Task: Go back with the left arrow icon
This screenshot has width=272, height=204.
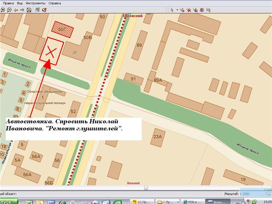Action: 16,9
